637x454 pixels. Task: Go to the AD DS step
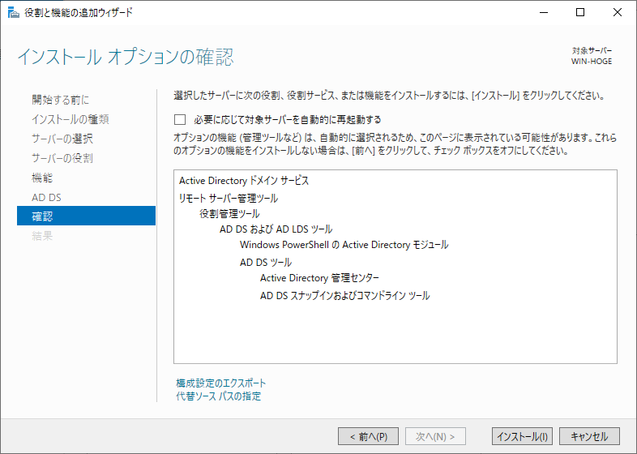[x=46, y=198]
